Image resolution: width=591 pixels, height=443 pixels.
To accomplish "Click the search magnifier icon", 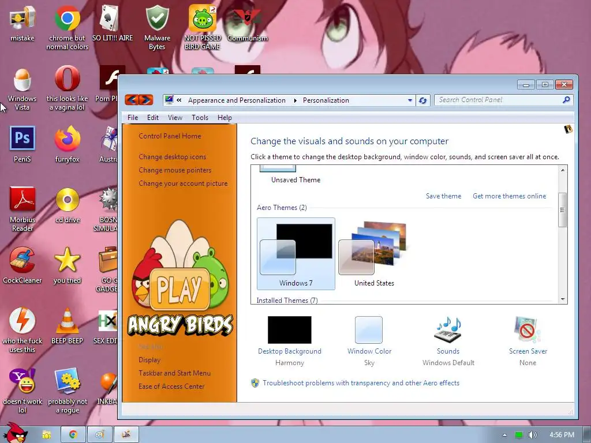I will click(566, 100).
